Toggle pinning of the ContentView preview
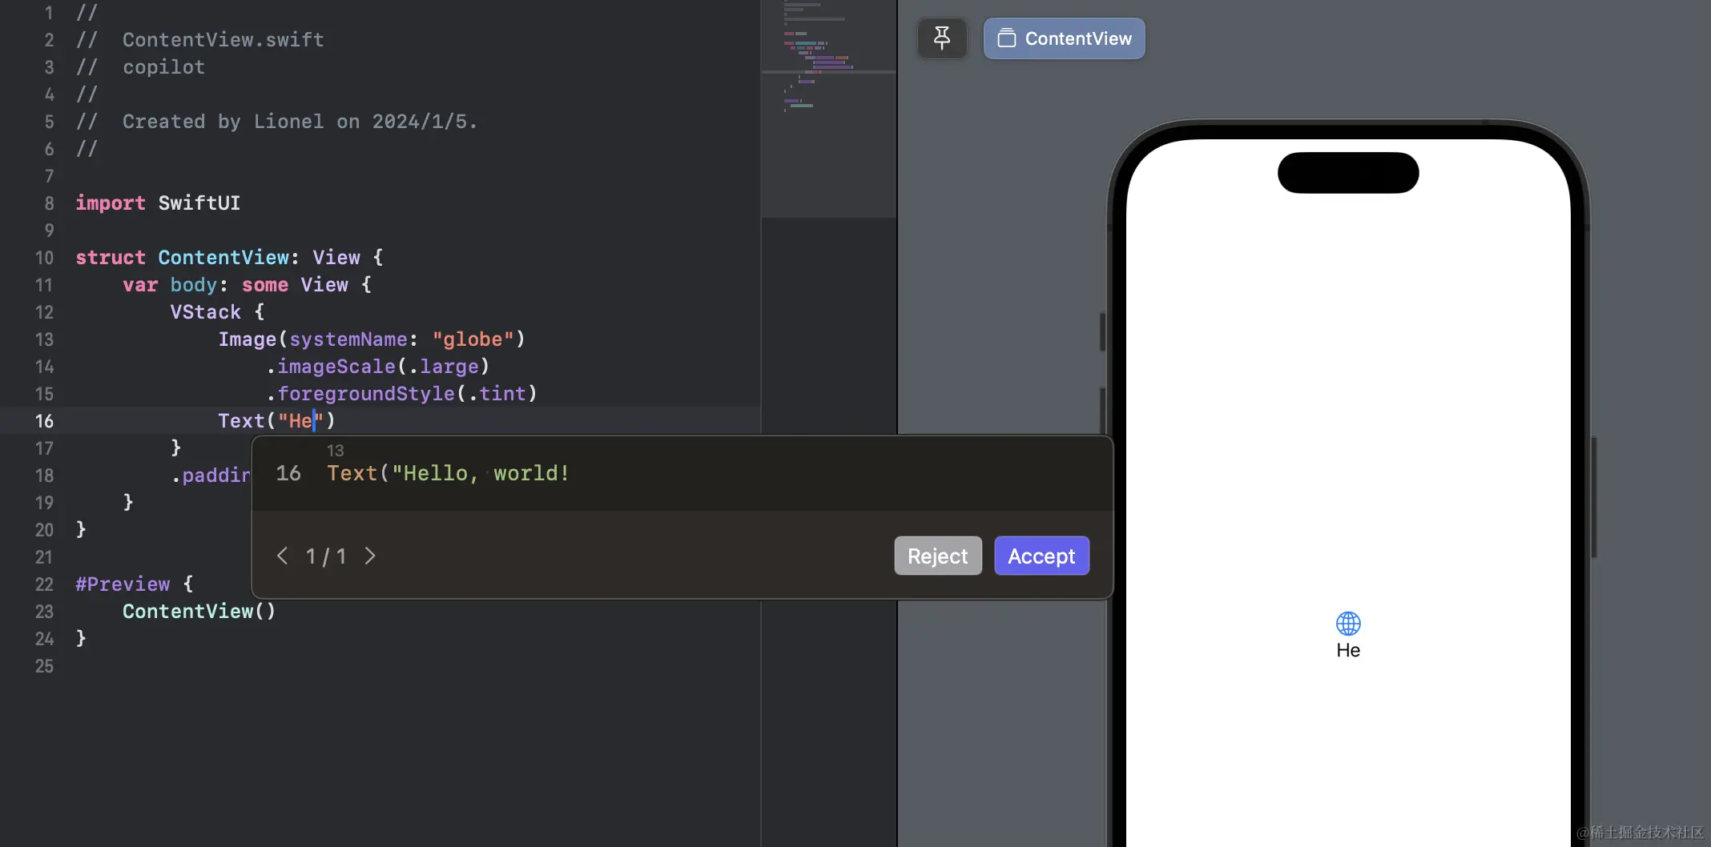This screenshot has width=1711, height=847. click(x=941, y=38)
